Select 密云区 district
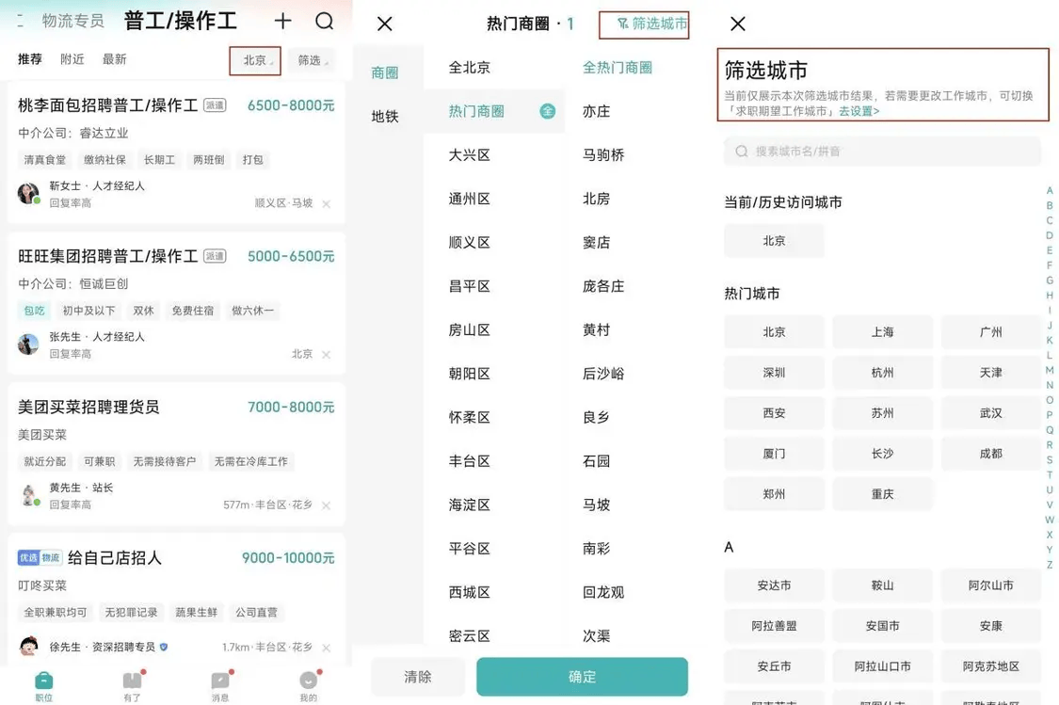 click(470, 635)
